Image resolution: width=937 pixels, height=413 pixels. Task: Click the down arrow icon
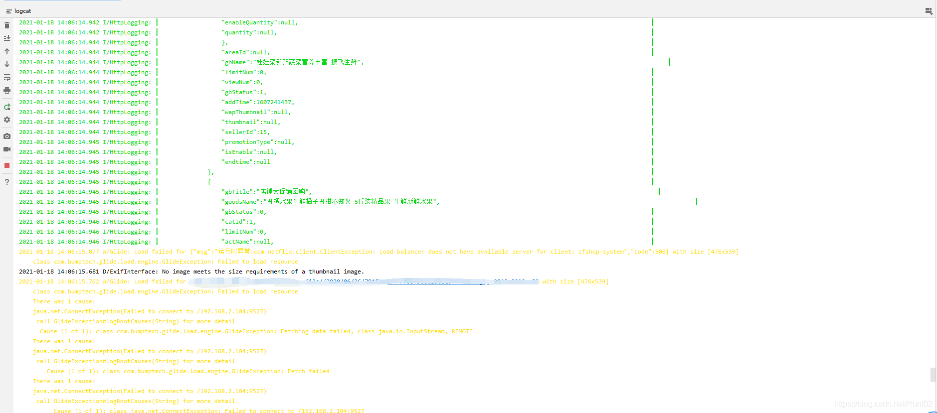tap(7, 64)
